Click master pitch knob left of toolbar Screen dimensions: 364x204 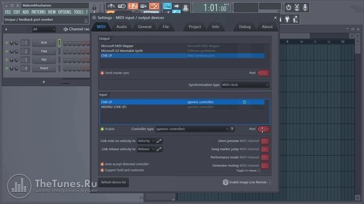coord(94,8)
